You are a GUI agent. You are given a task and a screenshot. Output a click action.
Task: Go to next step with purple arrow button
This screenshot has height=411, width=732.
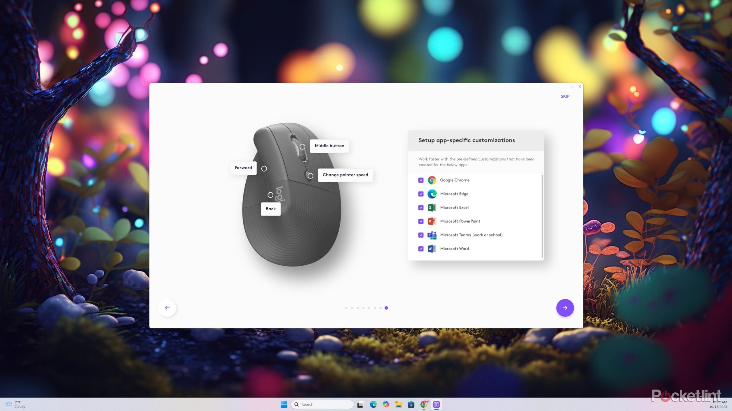tap(565, 308)
